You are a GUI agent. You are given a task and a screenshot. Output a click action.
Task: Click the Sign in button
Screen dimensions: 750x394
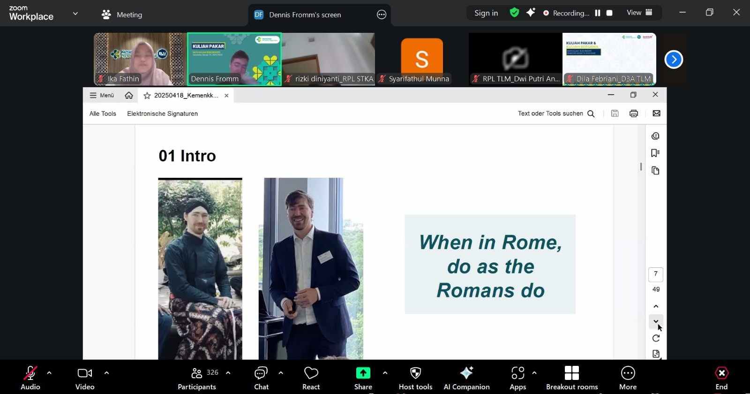[486, 13]
